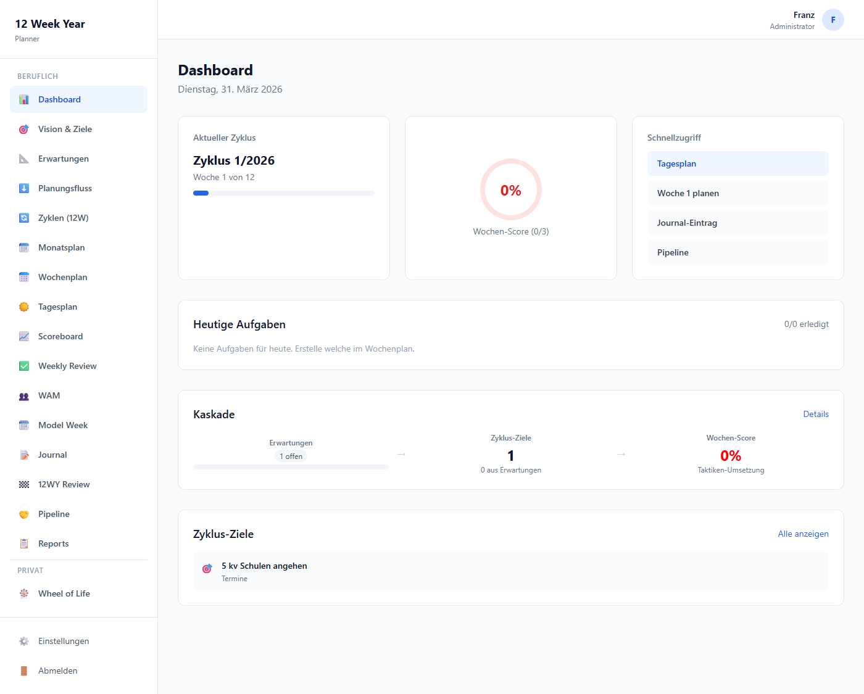864x694 pixels.
Task: Click the Monatsplan calendar icon
Action: (23, 247)
